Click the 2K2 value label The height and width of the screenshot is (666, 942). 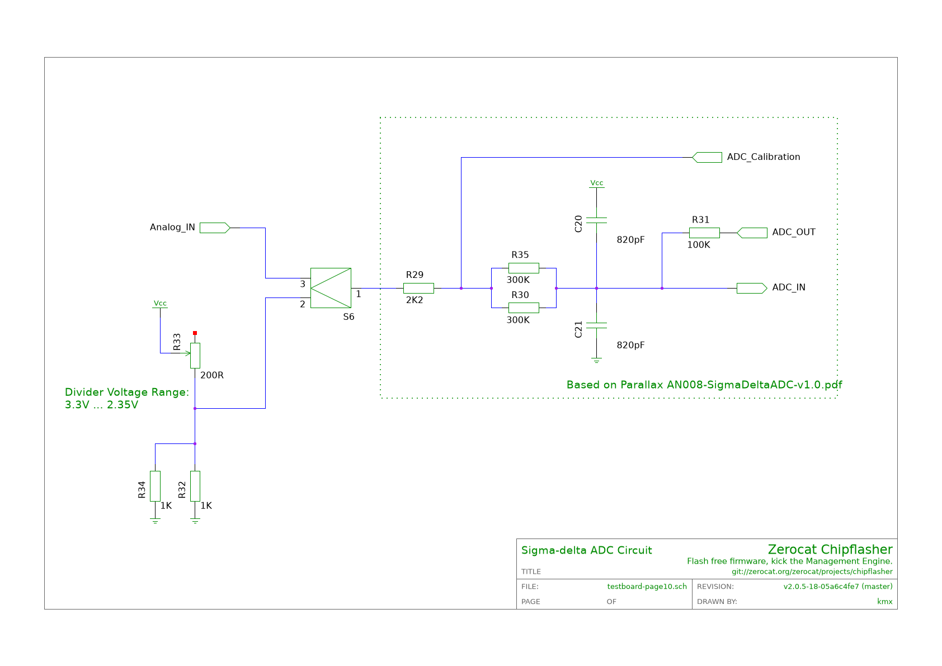point(415,300)
